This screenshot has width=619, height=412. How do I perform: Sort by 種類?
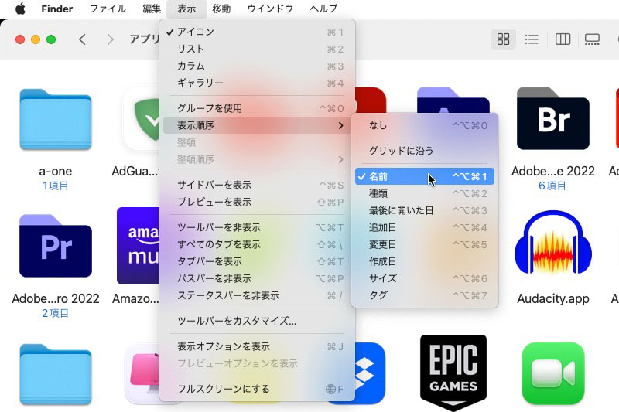(x=425, y=193)
